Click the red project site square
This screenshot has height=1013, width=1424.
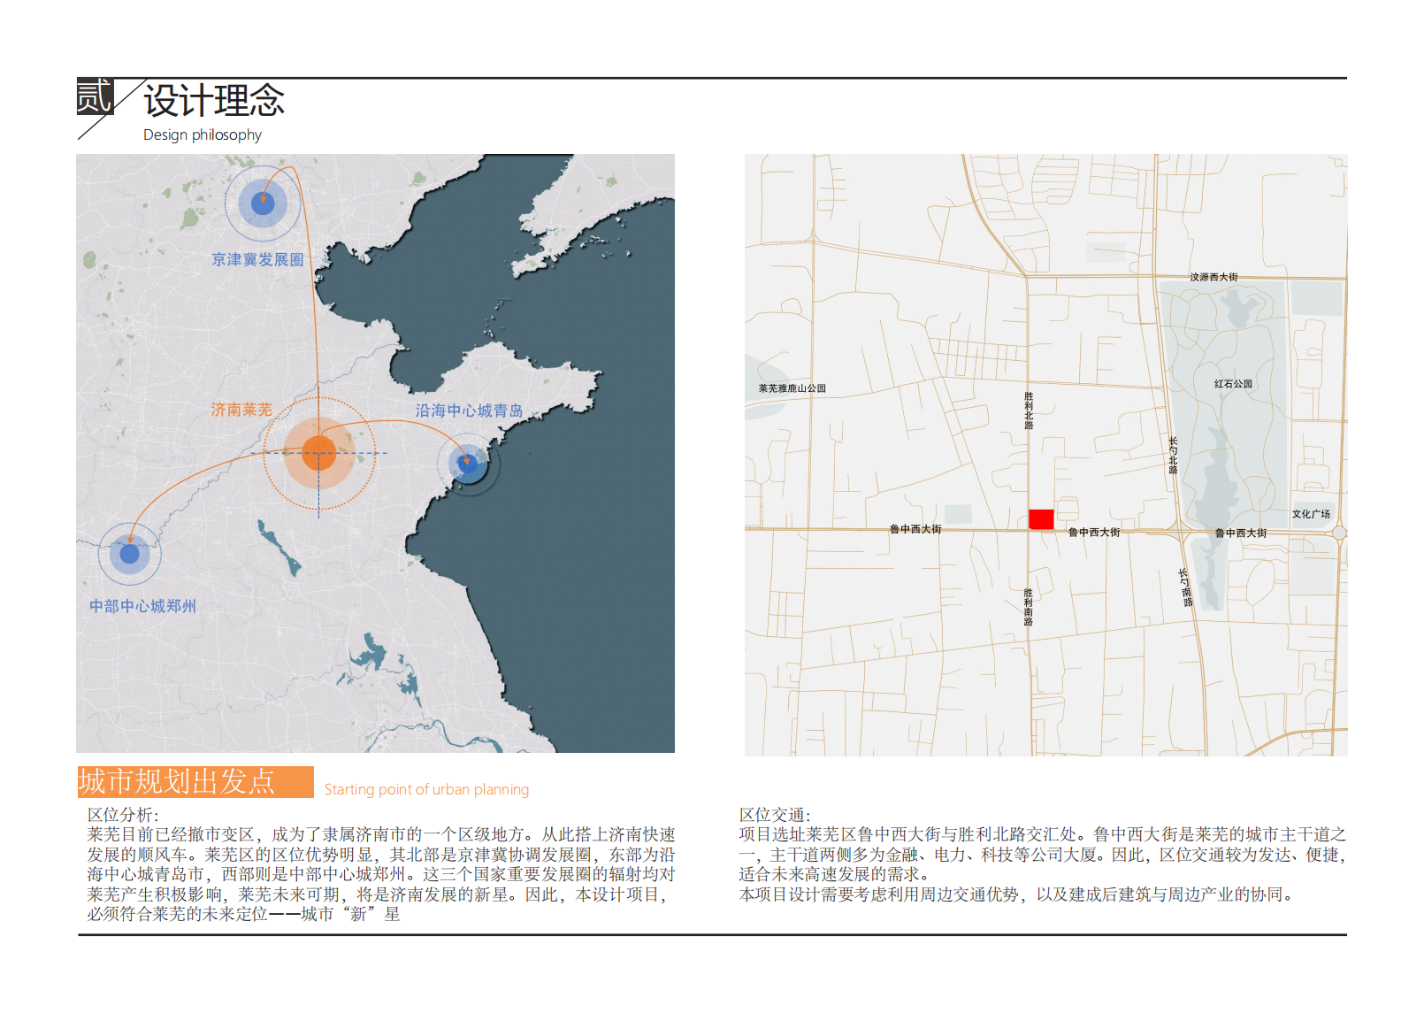click(1041, 519)
